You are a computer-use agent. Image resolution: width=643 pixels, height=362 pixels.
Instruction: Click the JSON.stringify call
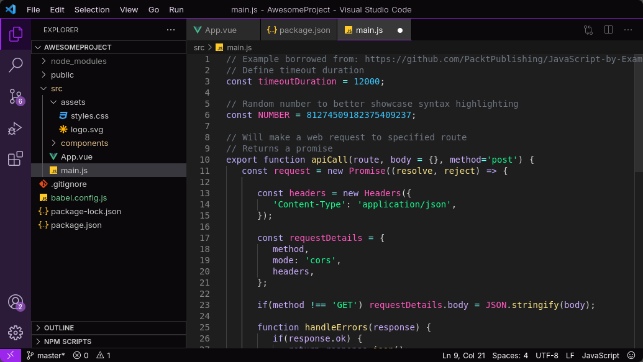click(522, 305)
